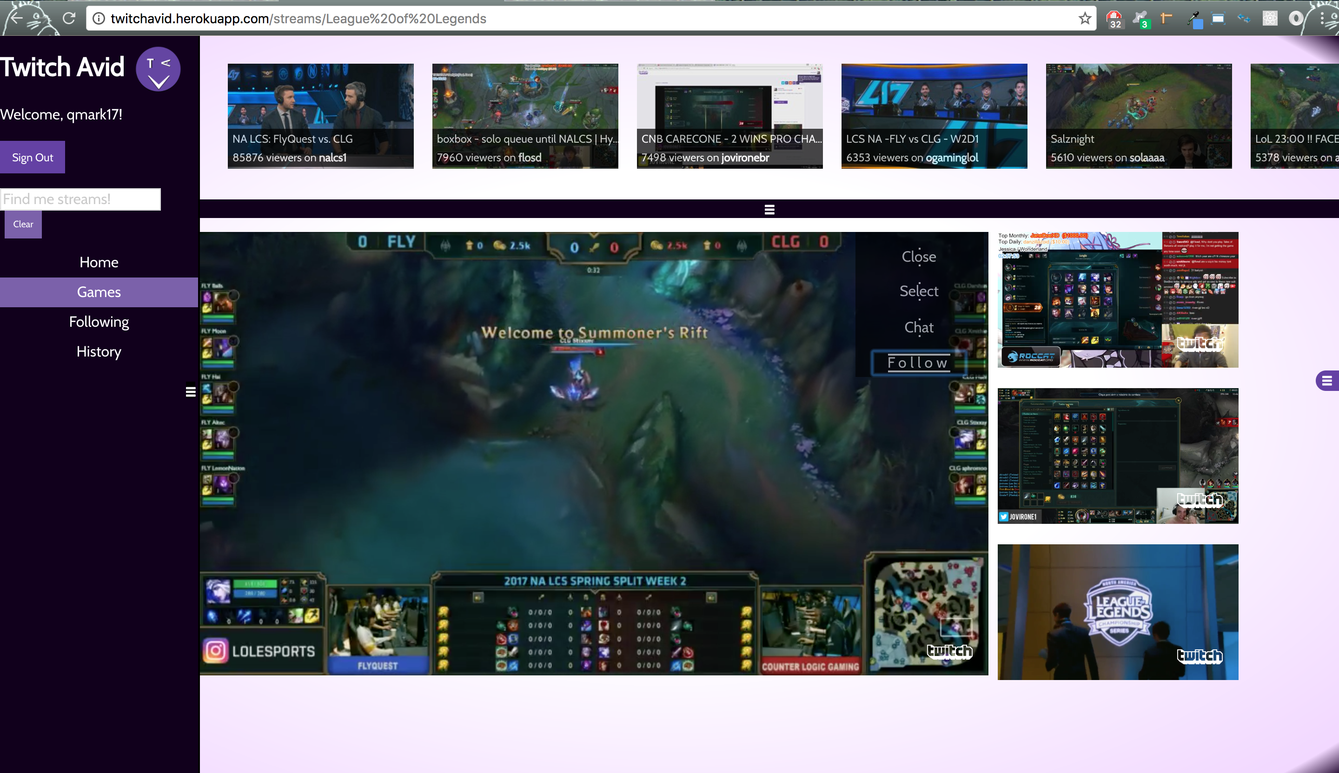Open the Chat option on stream overlay
This screenshot has height=773, width=1339.
(919, 328)
